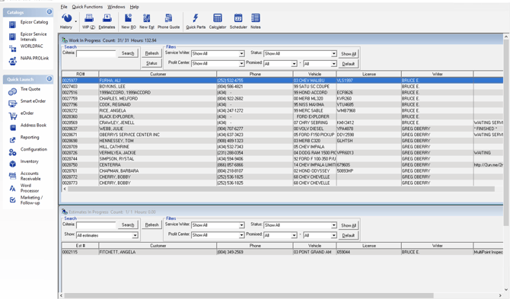Open Configuration from Quick Launch
The width and height of the screenshot is (510, 299).
pyautogui.click(x=28, y=151)
